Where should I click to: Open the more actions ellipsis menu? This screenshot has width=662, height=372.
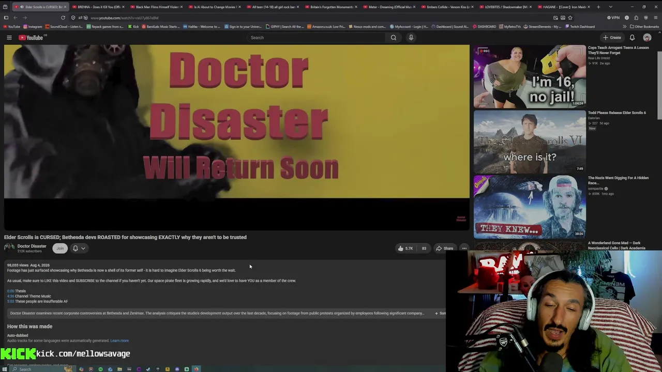[x=464, y=249]
